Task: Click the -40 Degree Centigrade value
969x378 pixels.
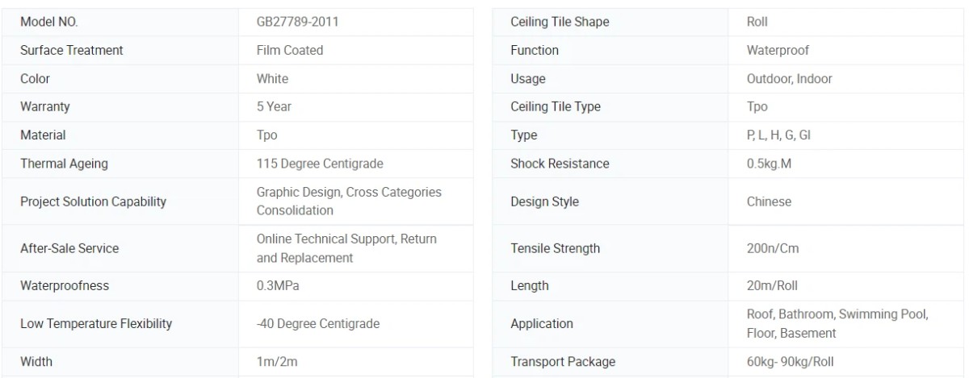Action: coord(318,323)
